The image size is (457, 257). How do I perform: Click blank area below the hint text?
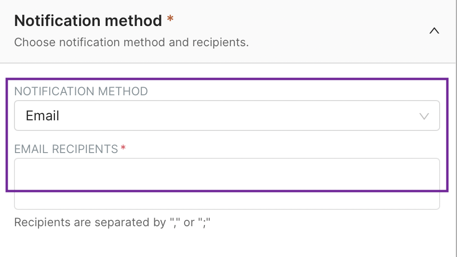tap(227, 243)
